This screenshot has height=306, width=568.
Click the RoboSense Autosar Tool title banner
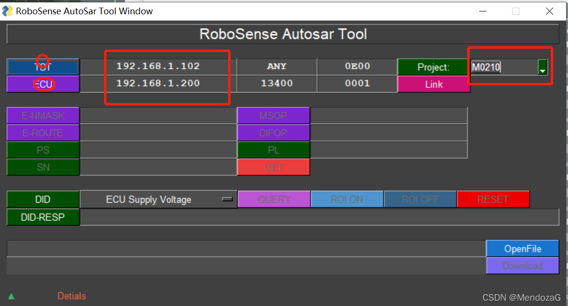coord(283,34)
